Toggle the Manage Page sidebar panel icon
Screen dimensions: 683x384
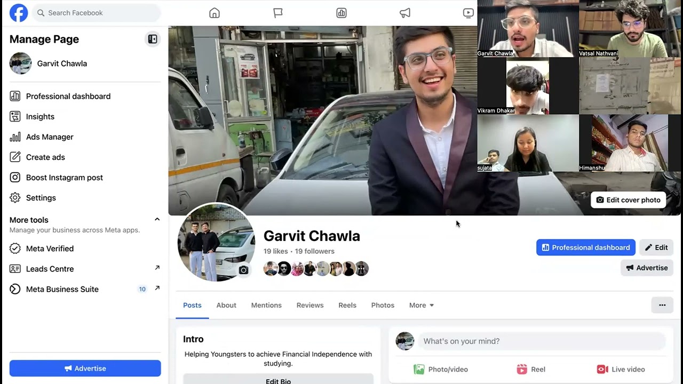(153, 39)
